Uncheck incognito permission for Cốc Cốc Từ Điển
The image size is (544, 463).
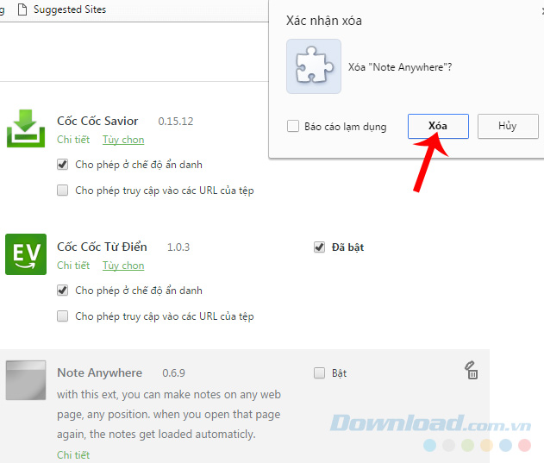point(62,291)
